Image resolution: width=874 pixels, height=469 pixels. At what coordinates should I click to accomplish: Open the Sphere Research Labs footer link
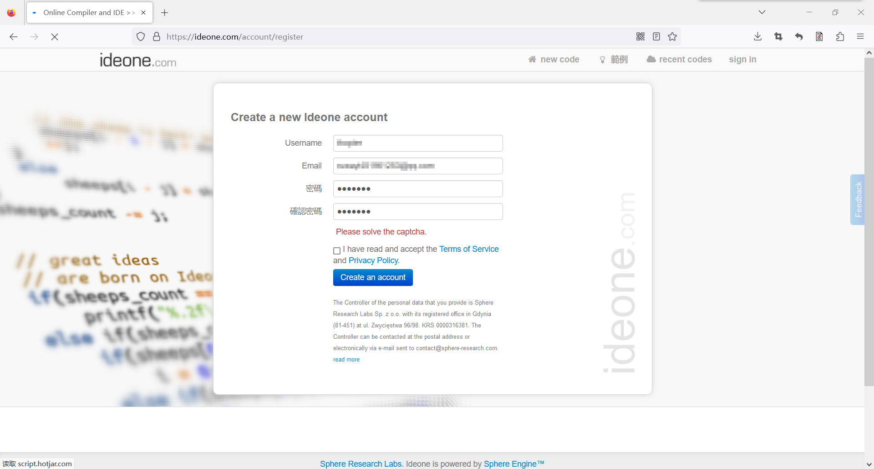(361, 464)
